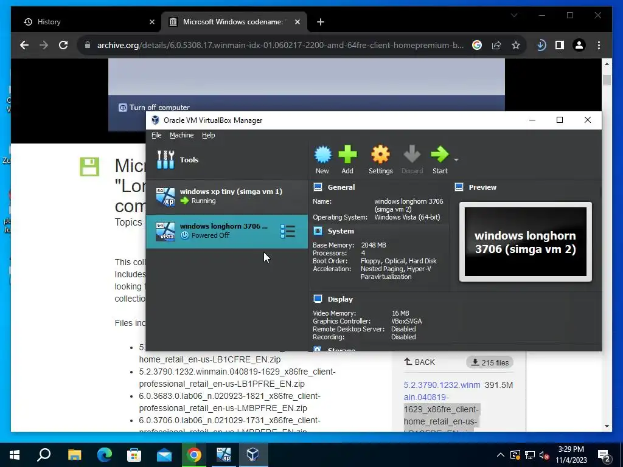Toggle Chrome side panel icon
The image size is (623, 467).
click(x=560, y=45)
